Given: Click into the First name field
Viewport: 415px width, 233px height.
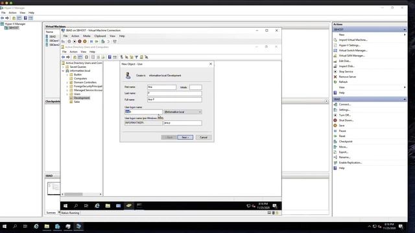Looking at the screenshot, I should point(161,87).
